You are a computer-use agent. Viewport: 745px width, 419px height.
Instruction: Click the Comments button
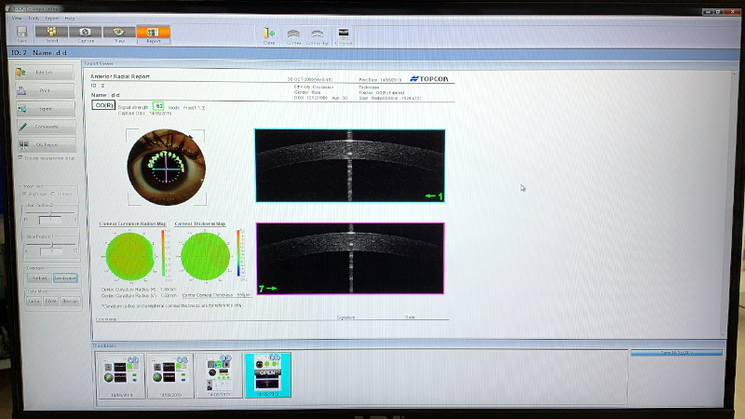46,127
